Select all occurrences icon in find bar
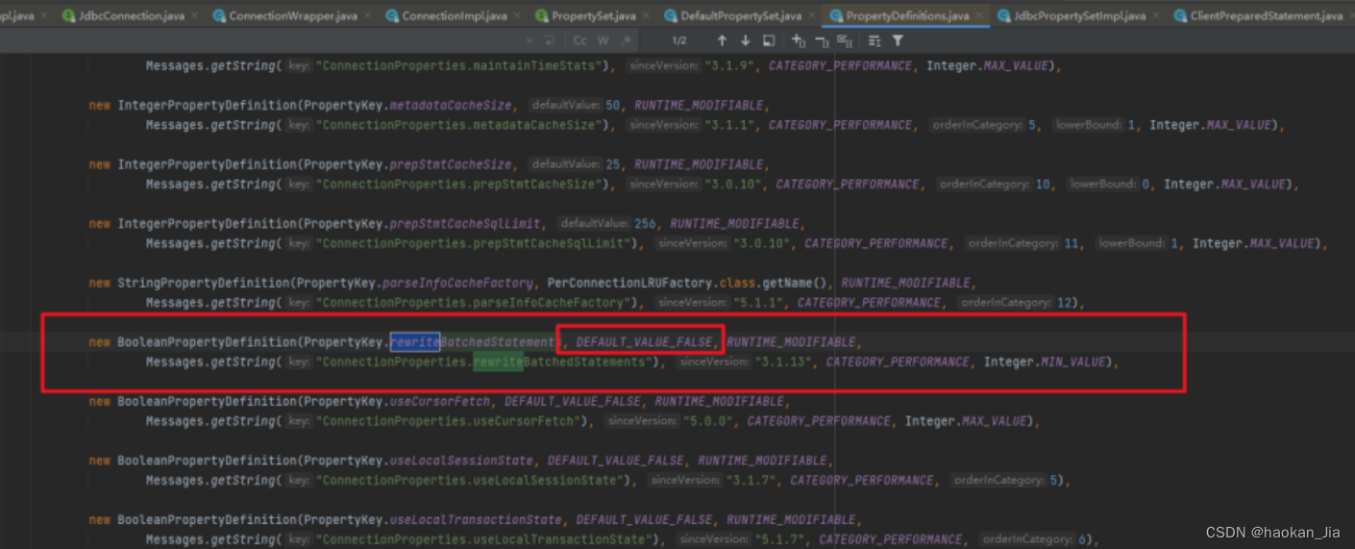The height and width of the screenshot is (549, 1355). coord(845,40)
